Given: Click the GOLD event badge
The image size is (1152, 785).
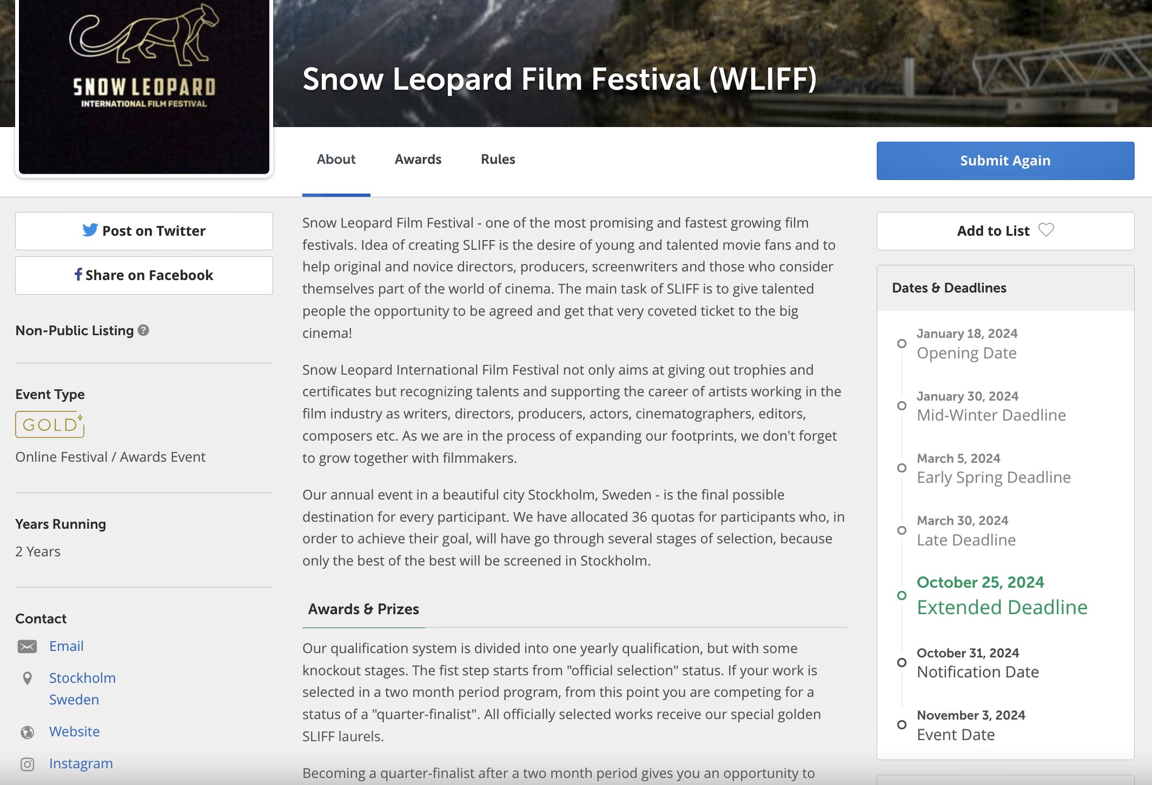Looking at the screenshot, I should pyautogui.click(x=50, y=424).
